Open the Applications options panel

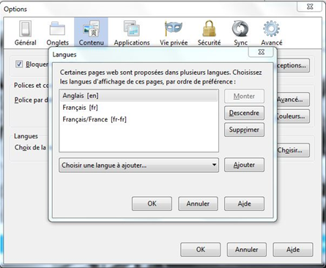132,34
